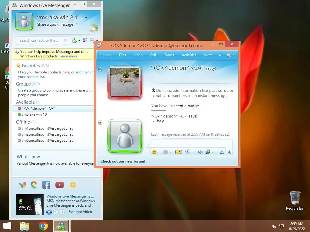The width and height of the screenshot is (310, 232).
Task: Open the show menu icon in Messenger
Action: point(92,40)
